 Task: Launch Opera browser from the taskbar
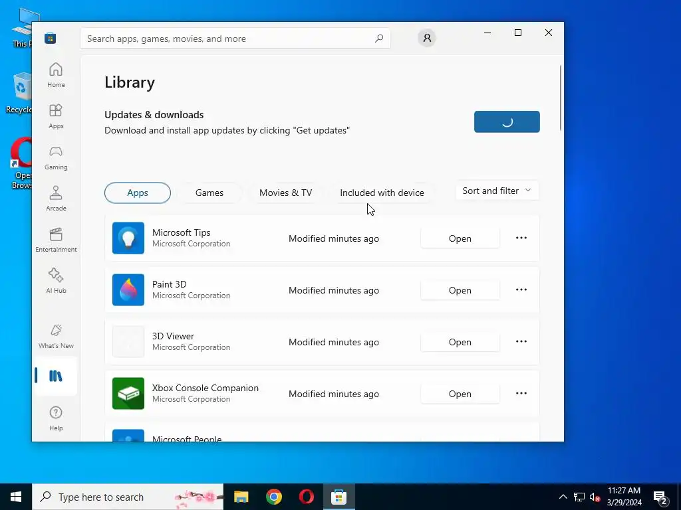306,497
